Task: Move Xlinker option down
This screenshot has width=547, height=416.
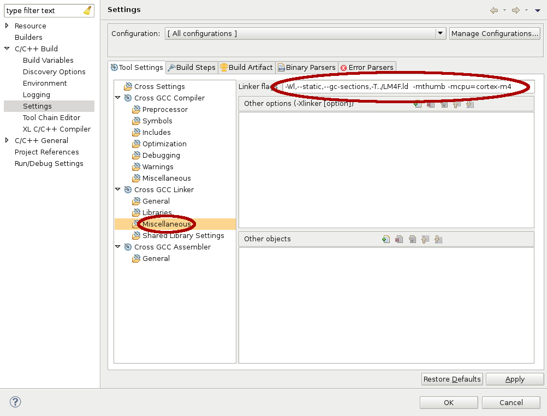Action: tap(470, 104)
